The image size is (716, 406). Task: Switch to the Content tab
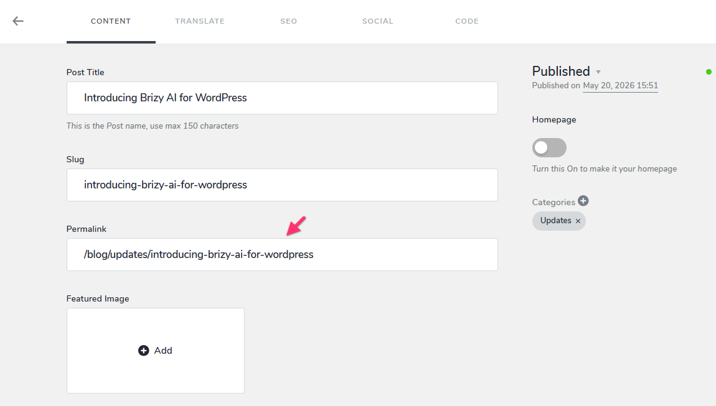[x=111, y=21]
